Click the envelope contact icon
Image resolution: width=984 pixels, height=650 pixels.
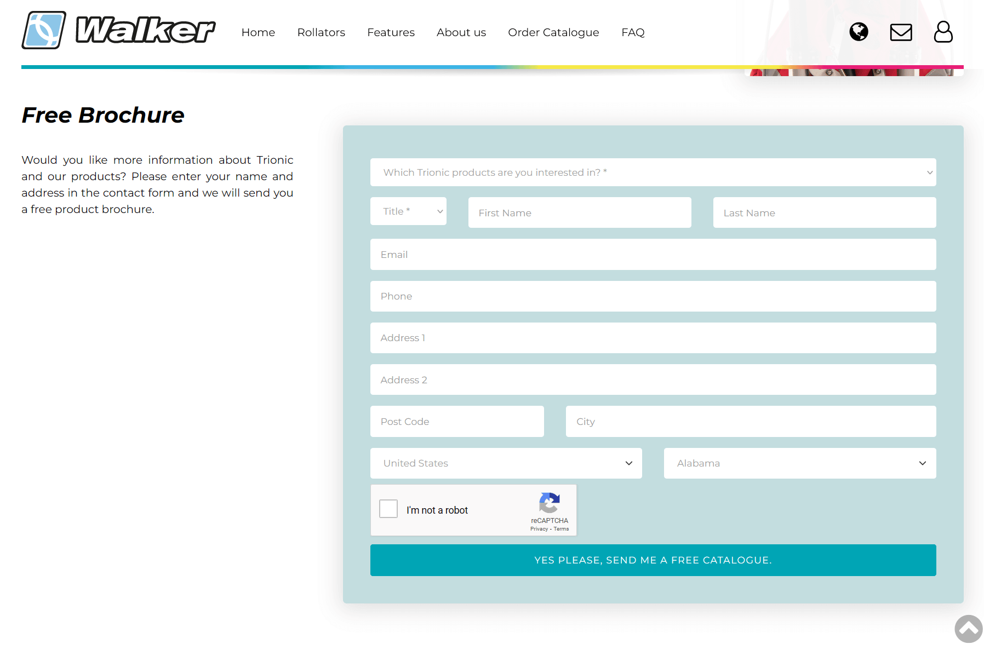901,32
